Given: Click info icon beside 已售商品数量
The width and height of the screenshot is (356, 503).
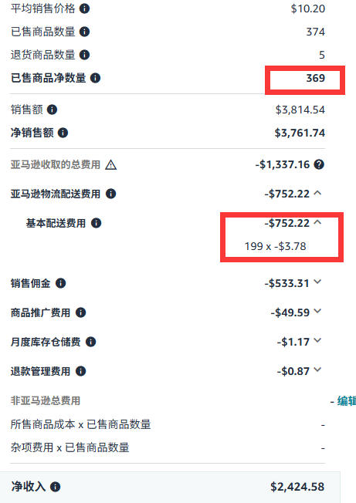Looking at the screenshot, I should pyautogui.click(x=84, y=32).
